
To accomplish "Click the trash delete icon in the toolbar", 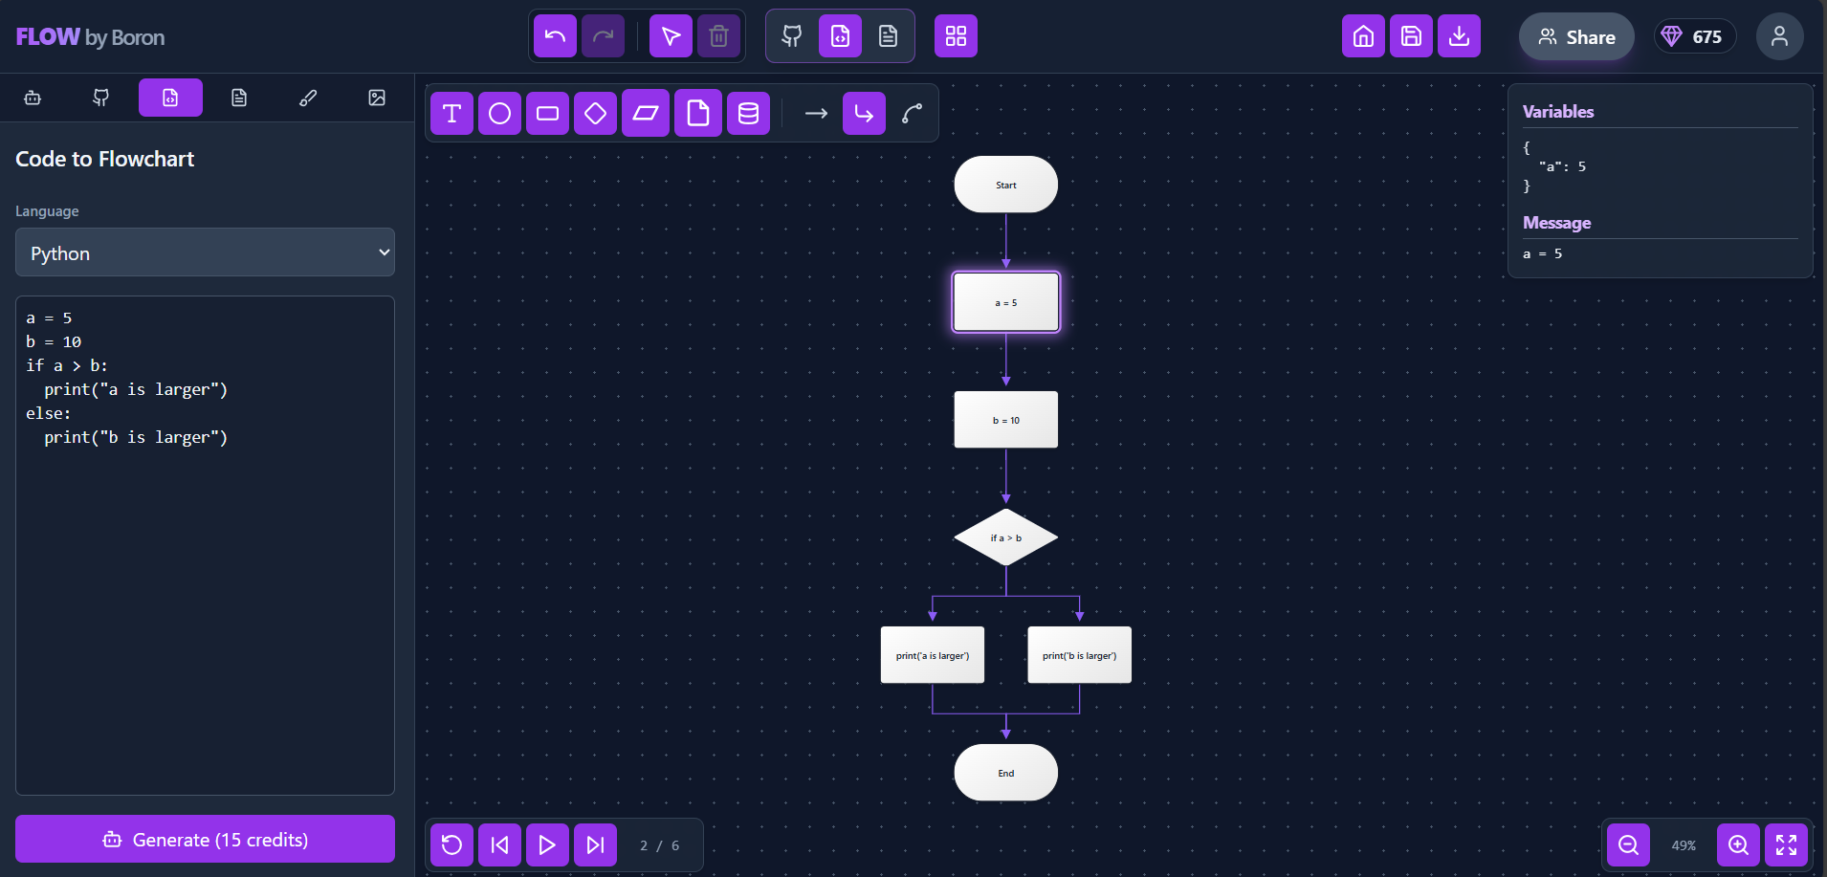I will (x=719, y=35).
